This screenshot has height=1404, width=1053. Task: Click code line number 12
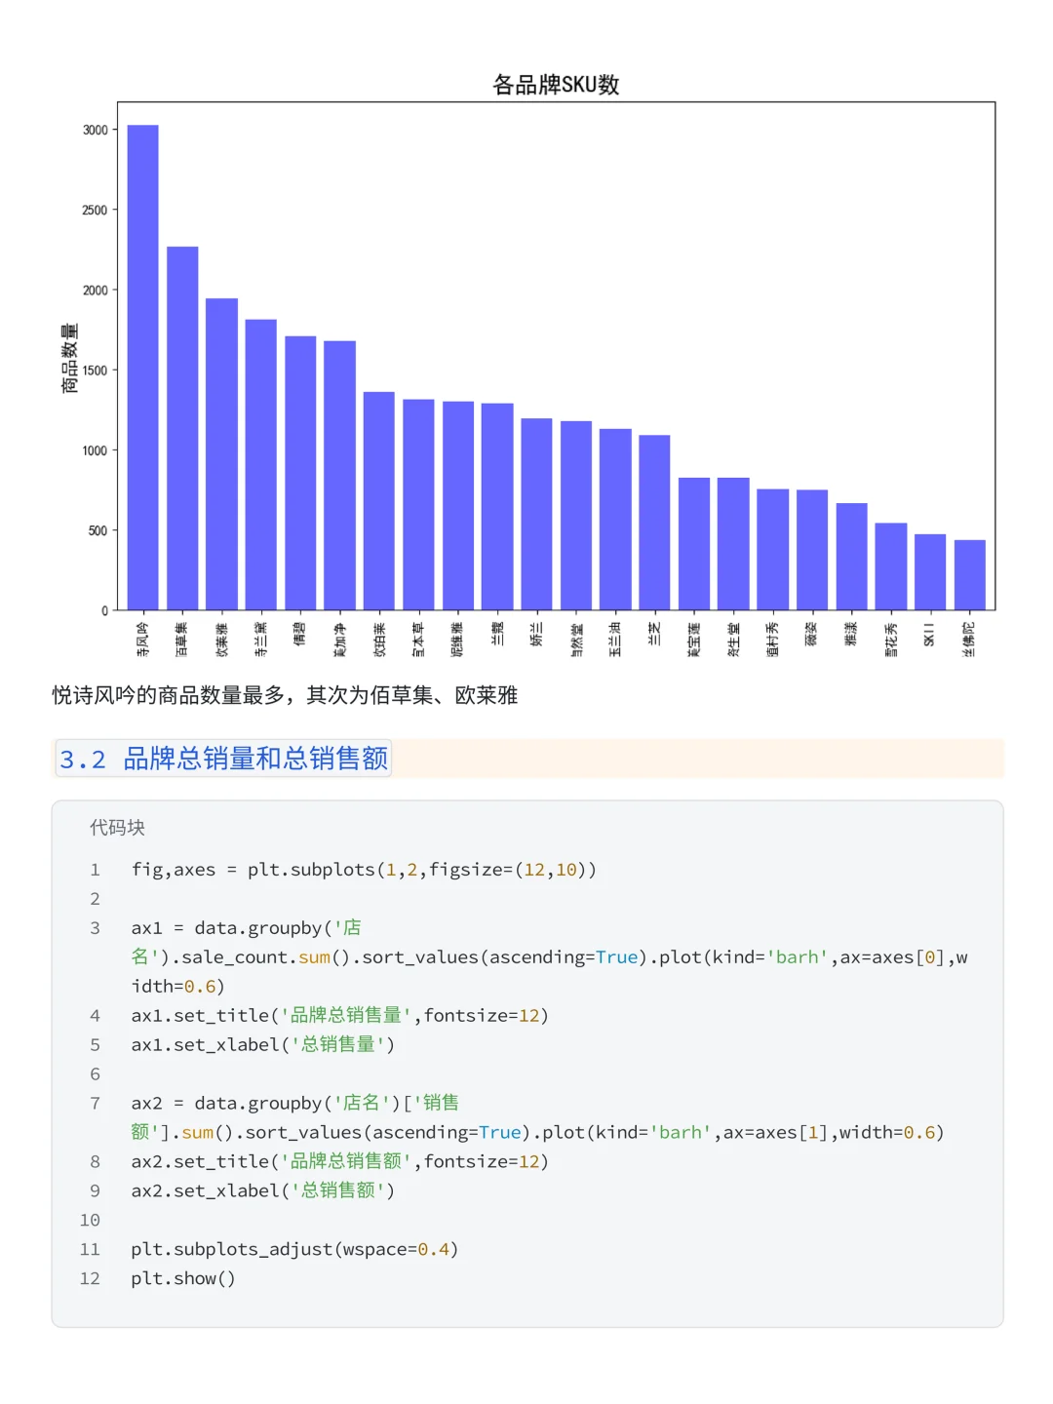click(x=90, y=1278)
